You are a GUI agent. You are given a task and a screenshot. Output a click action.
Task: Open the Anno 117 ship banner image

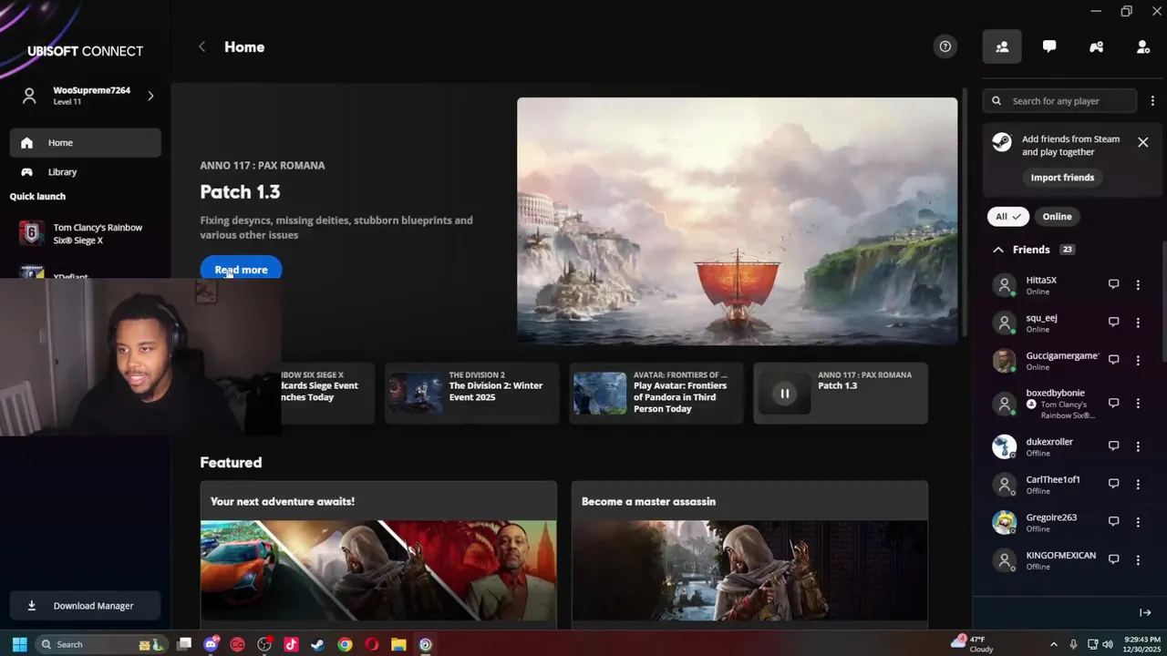click(737, 221)
